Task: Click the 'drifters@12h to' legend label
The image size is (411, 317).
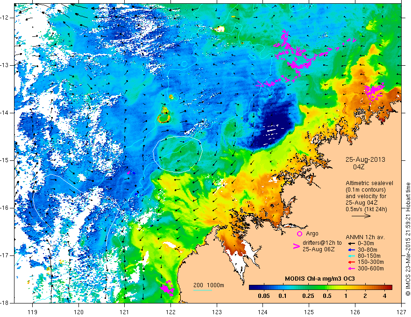Action: pos(322,243)
